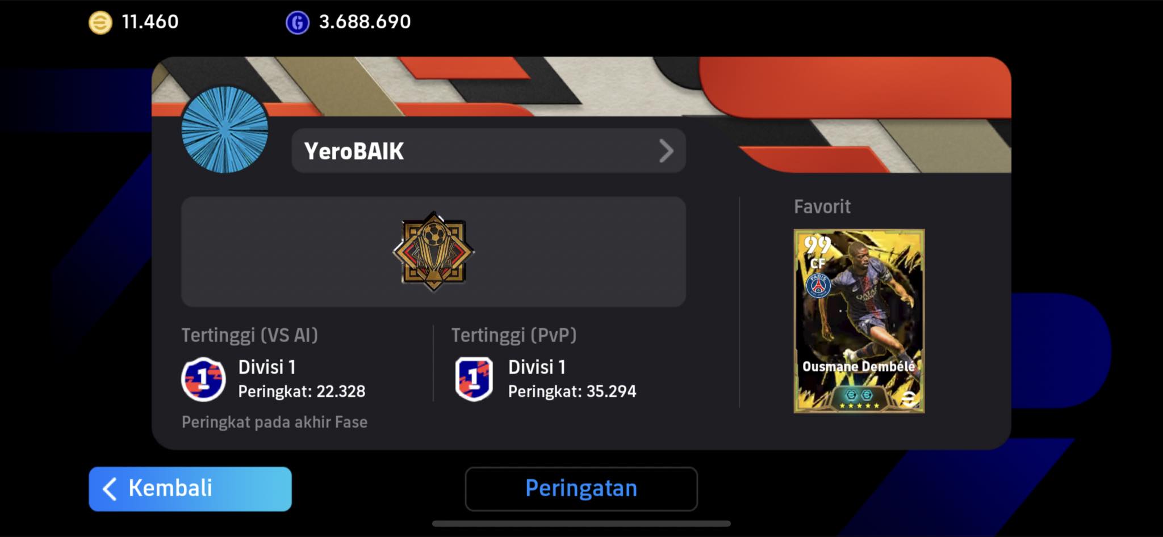The image size is (1163, 537).
Task: Go back with the Kembali button
Action: pos(190,489)
